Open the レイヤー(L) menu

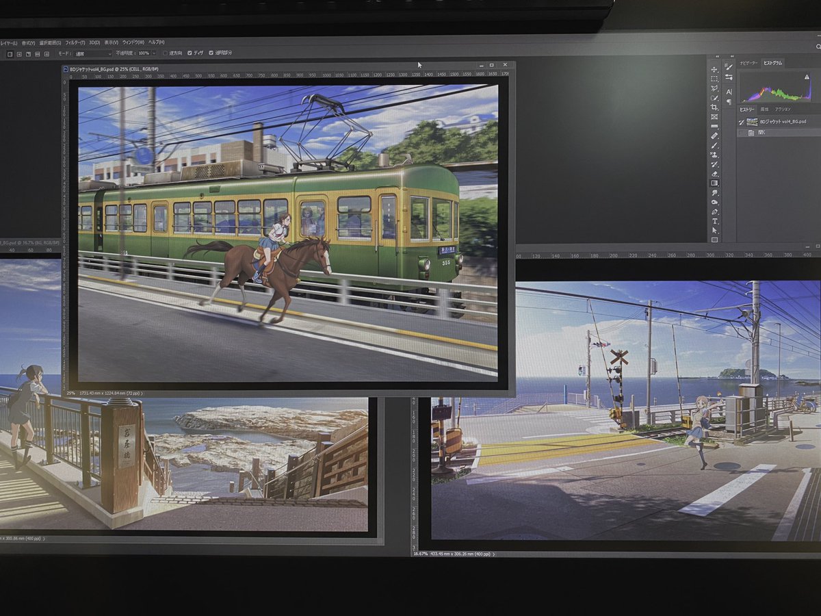[x=9, y=43]
